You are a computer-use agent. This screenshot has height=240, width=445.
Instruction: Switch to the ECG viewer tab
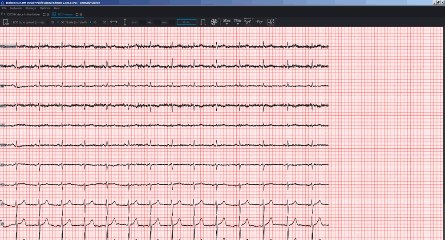[65, 15]
